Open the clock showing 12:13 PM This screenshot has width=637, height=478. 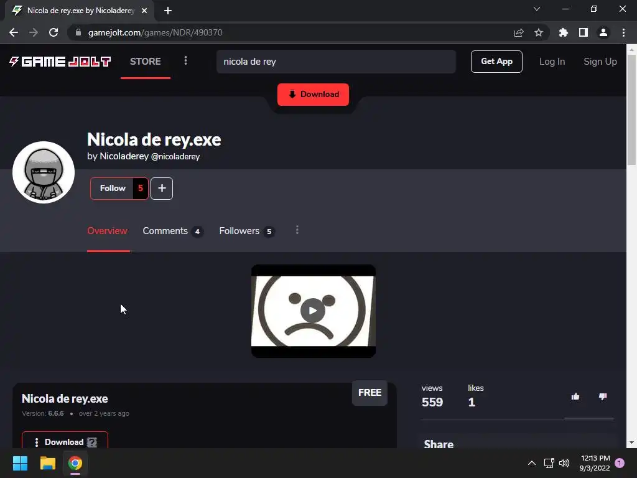595,463
